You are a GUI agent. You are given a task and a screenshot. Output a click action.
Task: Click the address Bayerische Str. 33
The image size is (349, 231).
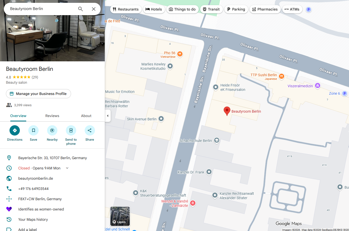click(53, 158)
